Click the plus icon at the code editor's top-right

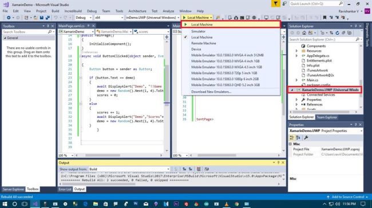point(167,37)
